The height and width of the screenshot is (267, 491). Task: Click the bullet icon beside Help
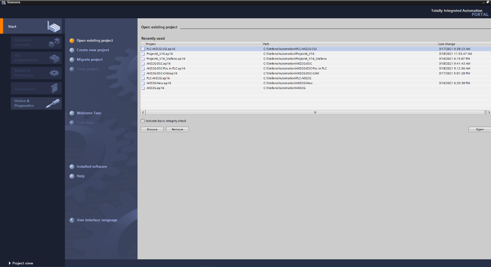72,176
